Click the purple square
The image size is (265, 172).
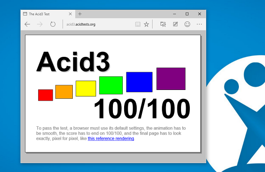click(x=171, y=79)
